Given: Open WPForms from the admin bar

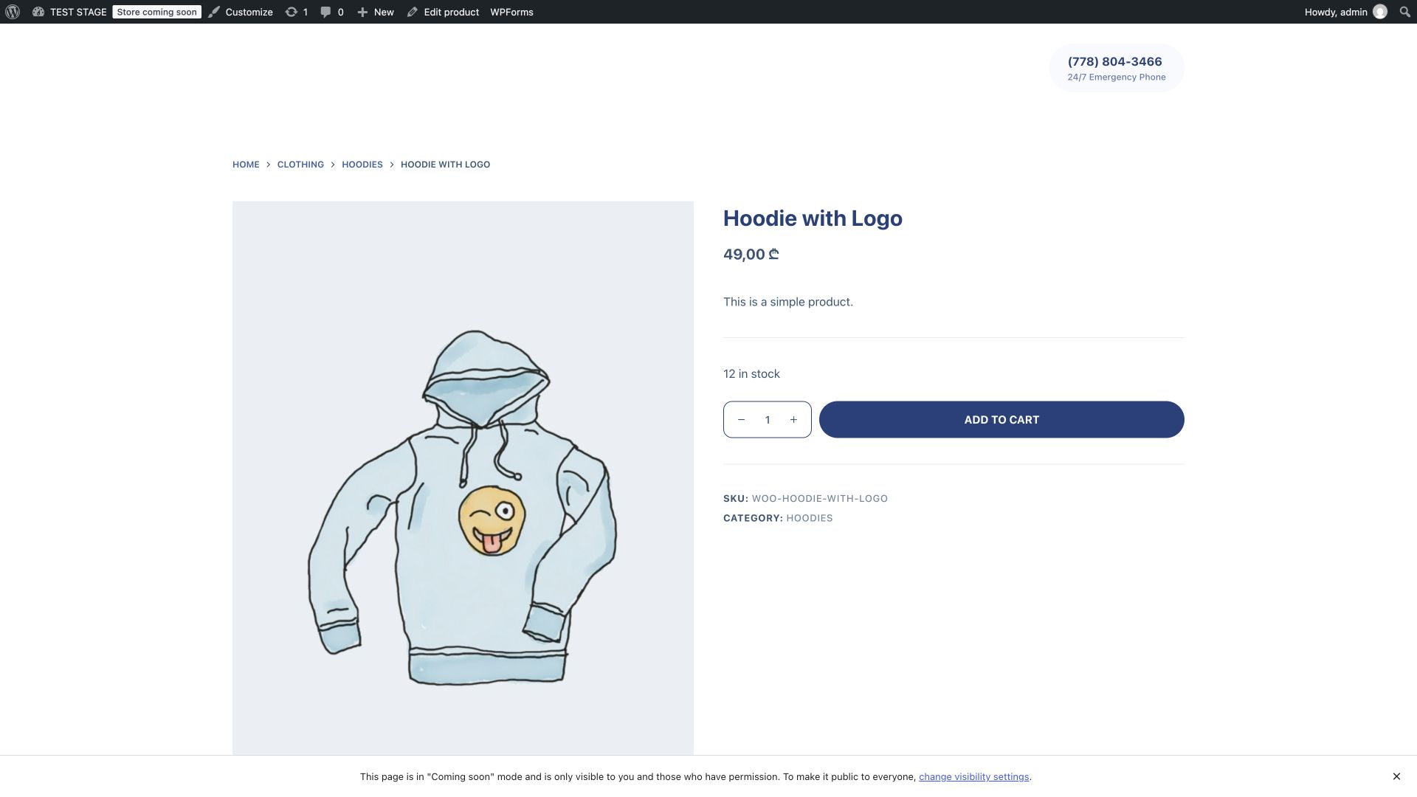Looking at the screenshot, I should tap(511, 12).
